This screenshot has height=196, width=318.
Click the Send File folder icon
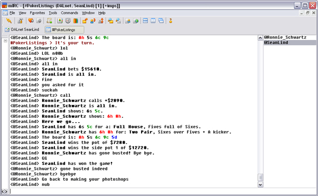point(85,20)
